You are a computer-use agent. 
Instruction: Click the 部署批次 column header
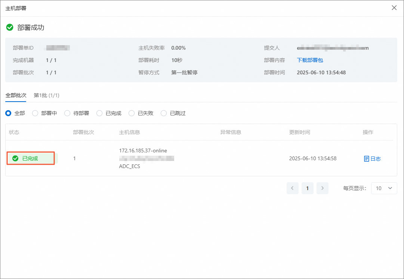pyautogui.click(x=83, y=132)
